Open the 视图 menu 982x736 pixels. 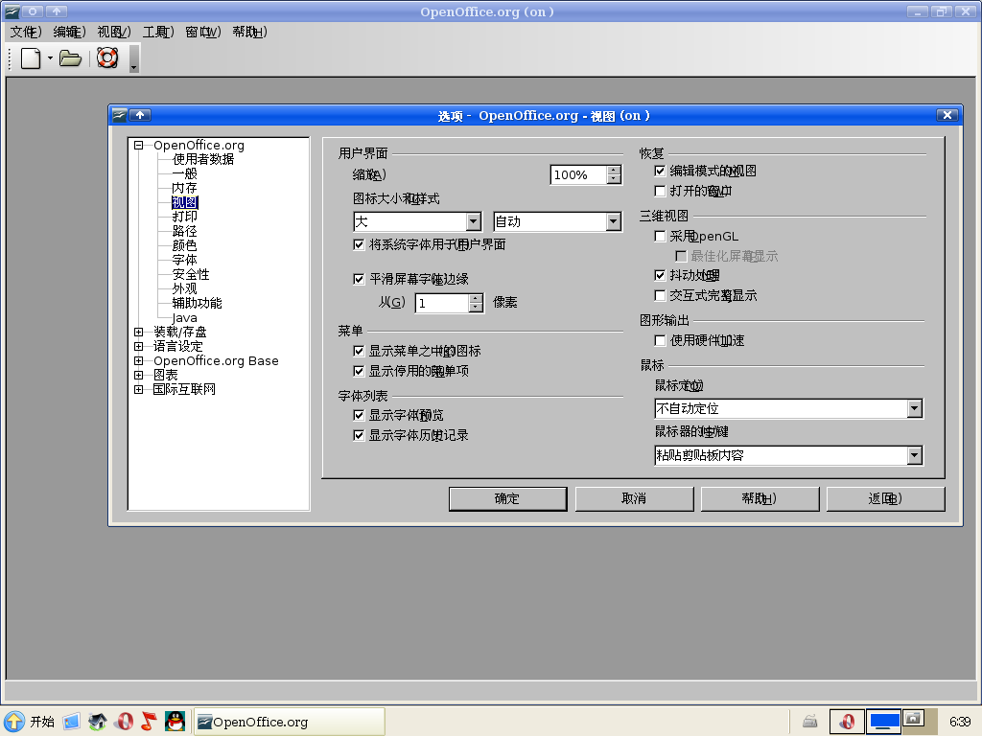point(113,32)
